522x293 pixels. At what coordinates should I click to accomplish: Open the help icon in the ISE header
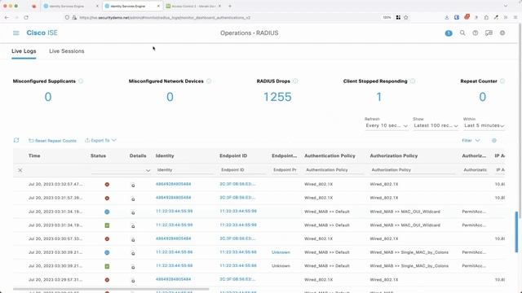(476, 33)
